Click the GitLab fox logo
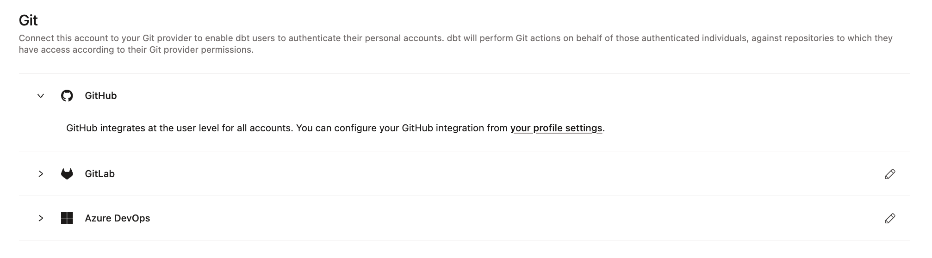The image size is (932, 258). pos(67,174)
